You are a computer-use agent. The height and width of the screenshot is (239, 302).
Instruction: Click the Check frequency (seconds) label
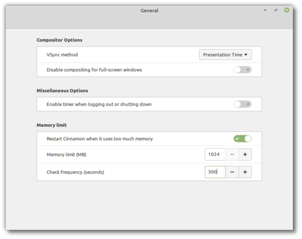pos(75,172)
